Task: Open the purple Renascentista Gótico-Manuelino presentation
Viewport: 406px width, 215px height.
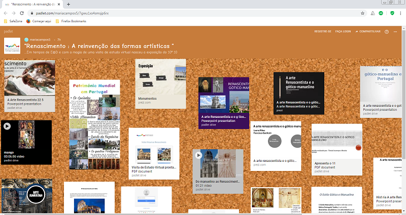Action: click(x=224, y=103)
